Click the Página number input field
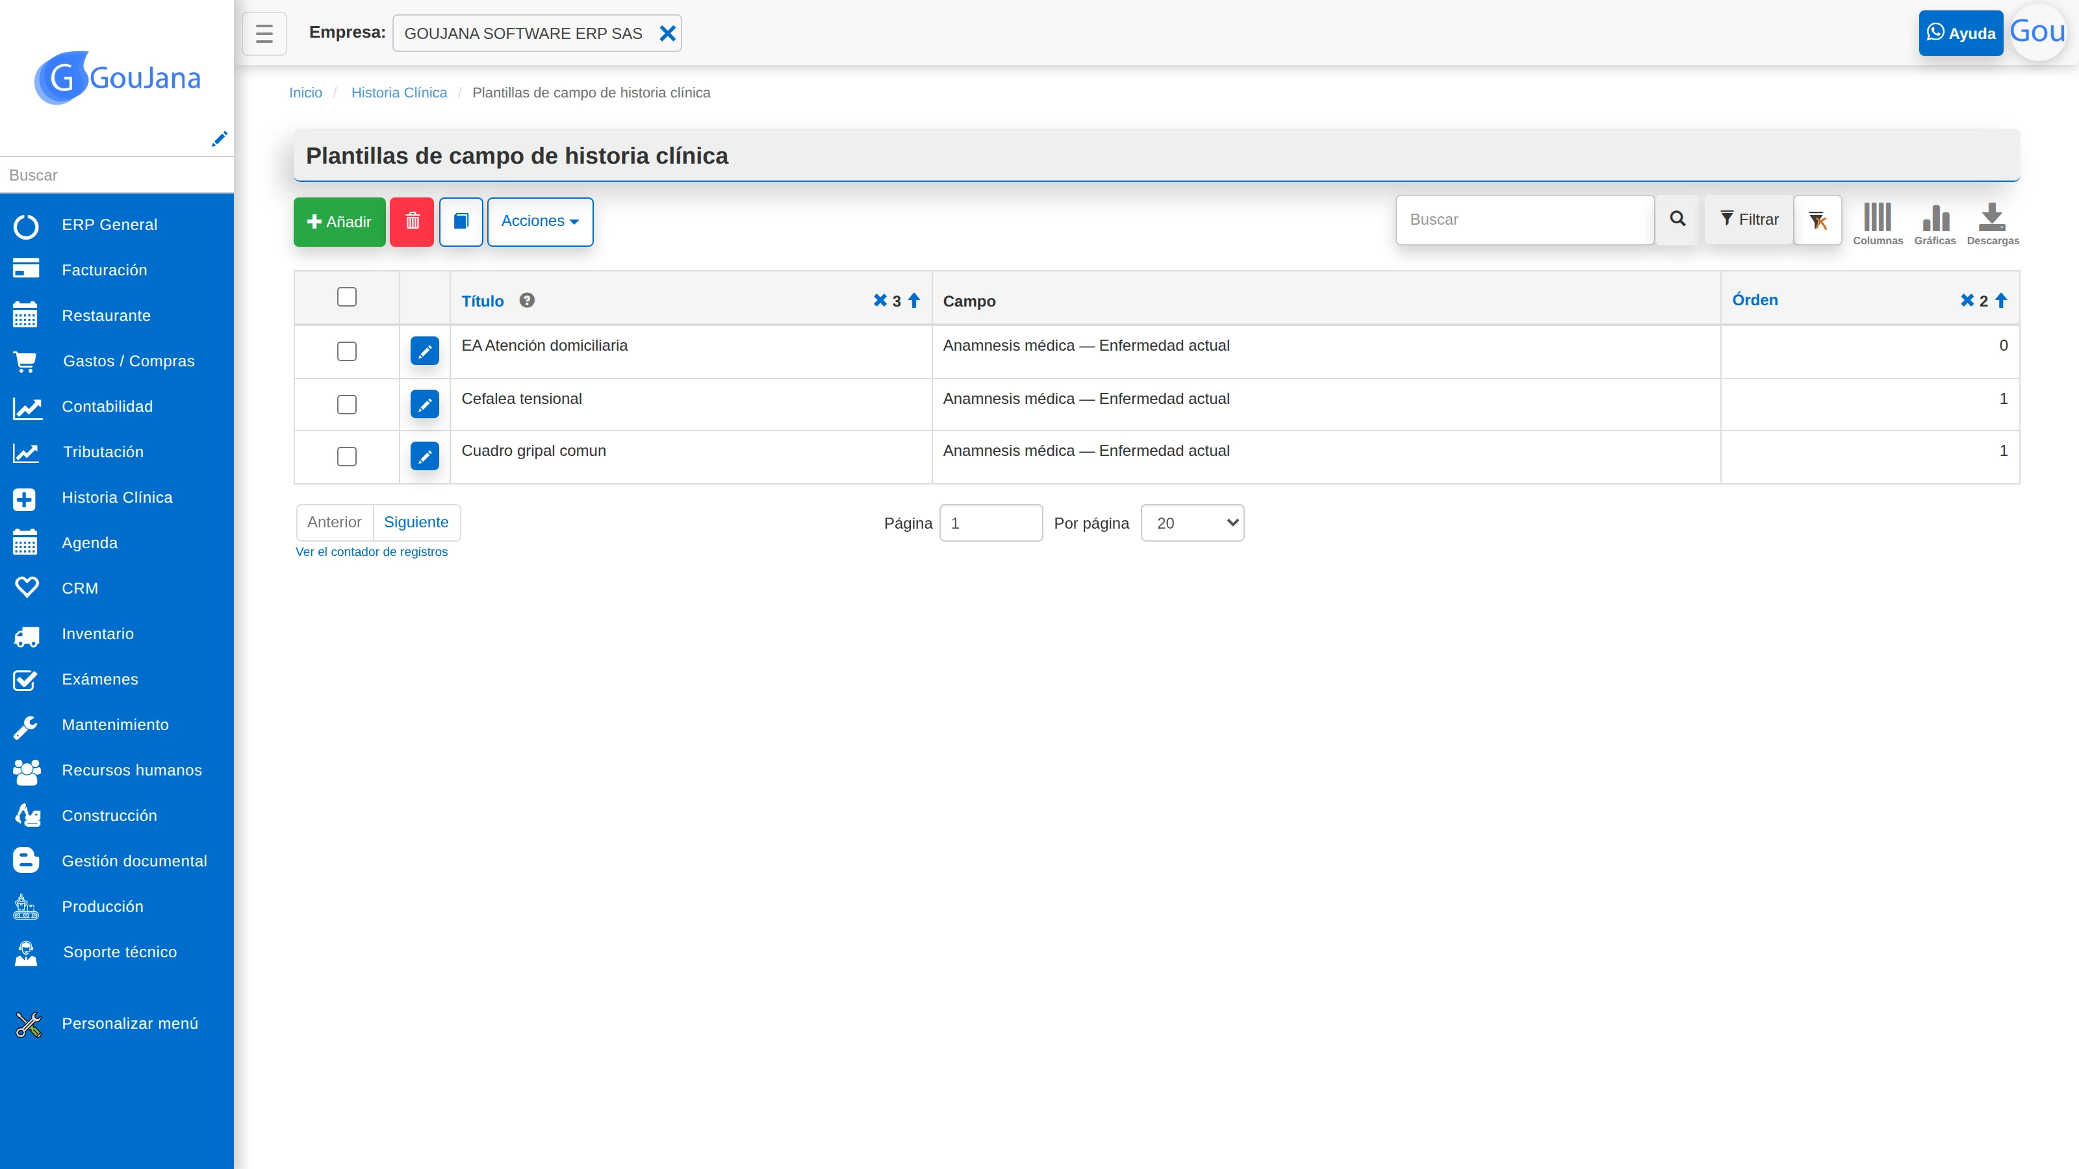Viewport: 2079px width, 1169px height. point(991,523)
